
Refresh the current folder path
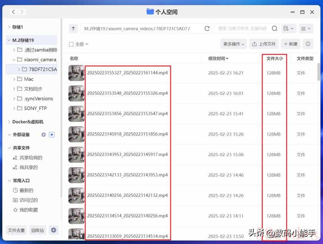click(x=207, y=29)
